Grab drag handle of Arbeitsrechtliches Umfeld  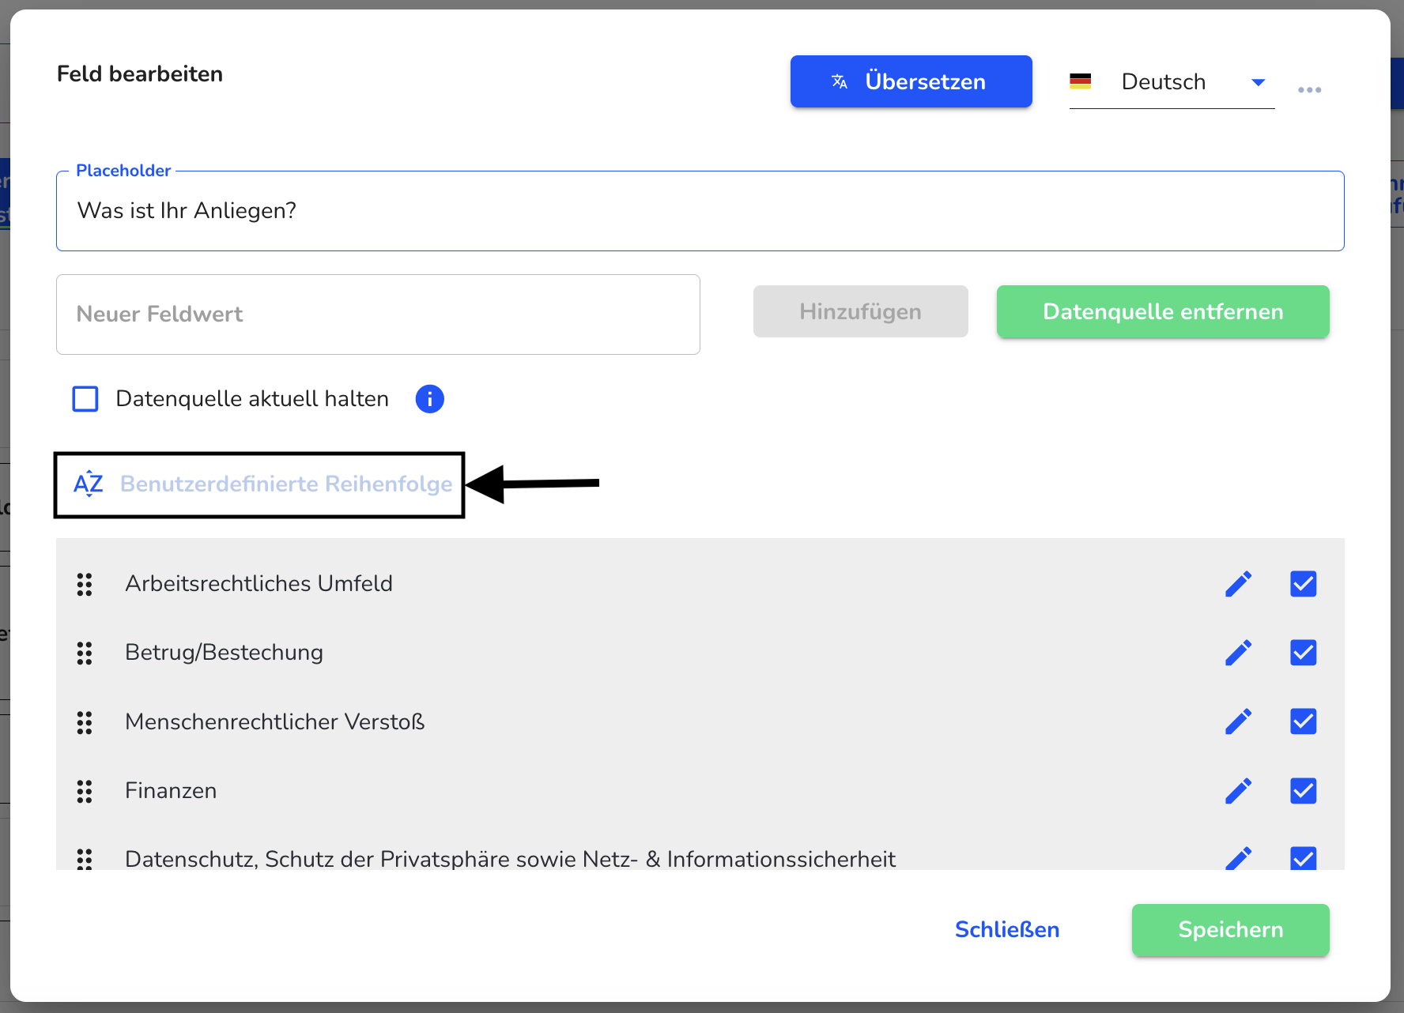[85, 584]
